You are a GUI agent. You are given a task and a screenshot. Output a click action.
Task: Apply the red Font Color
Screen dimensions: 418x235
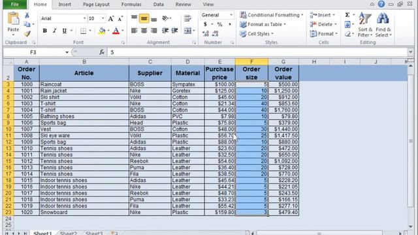pyautogui.click(x=116, y=31)
